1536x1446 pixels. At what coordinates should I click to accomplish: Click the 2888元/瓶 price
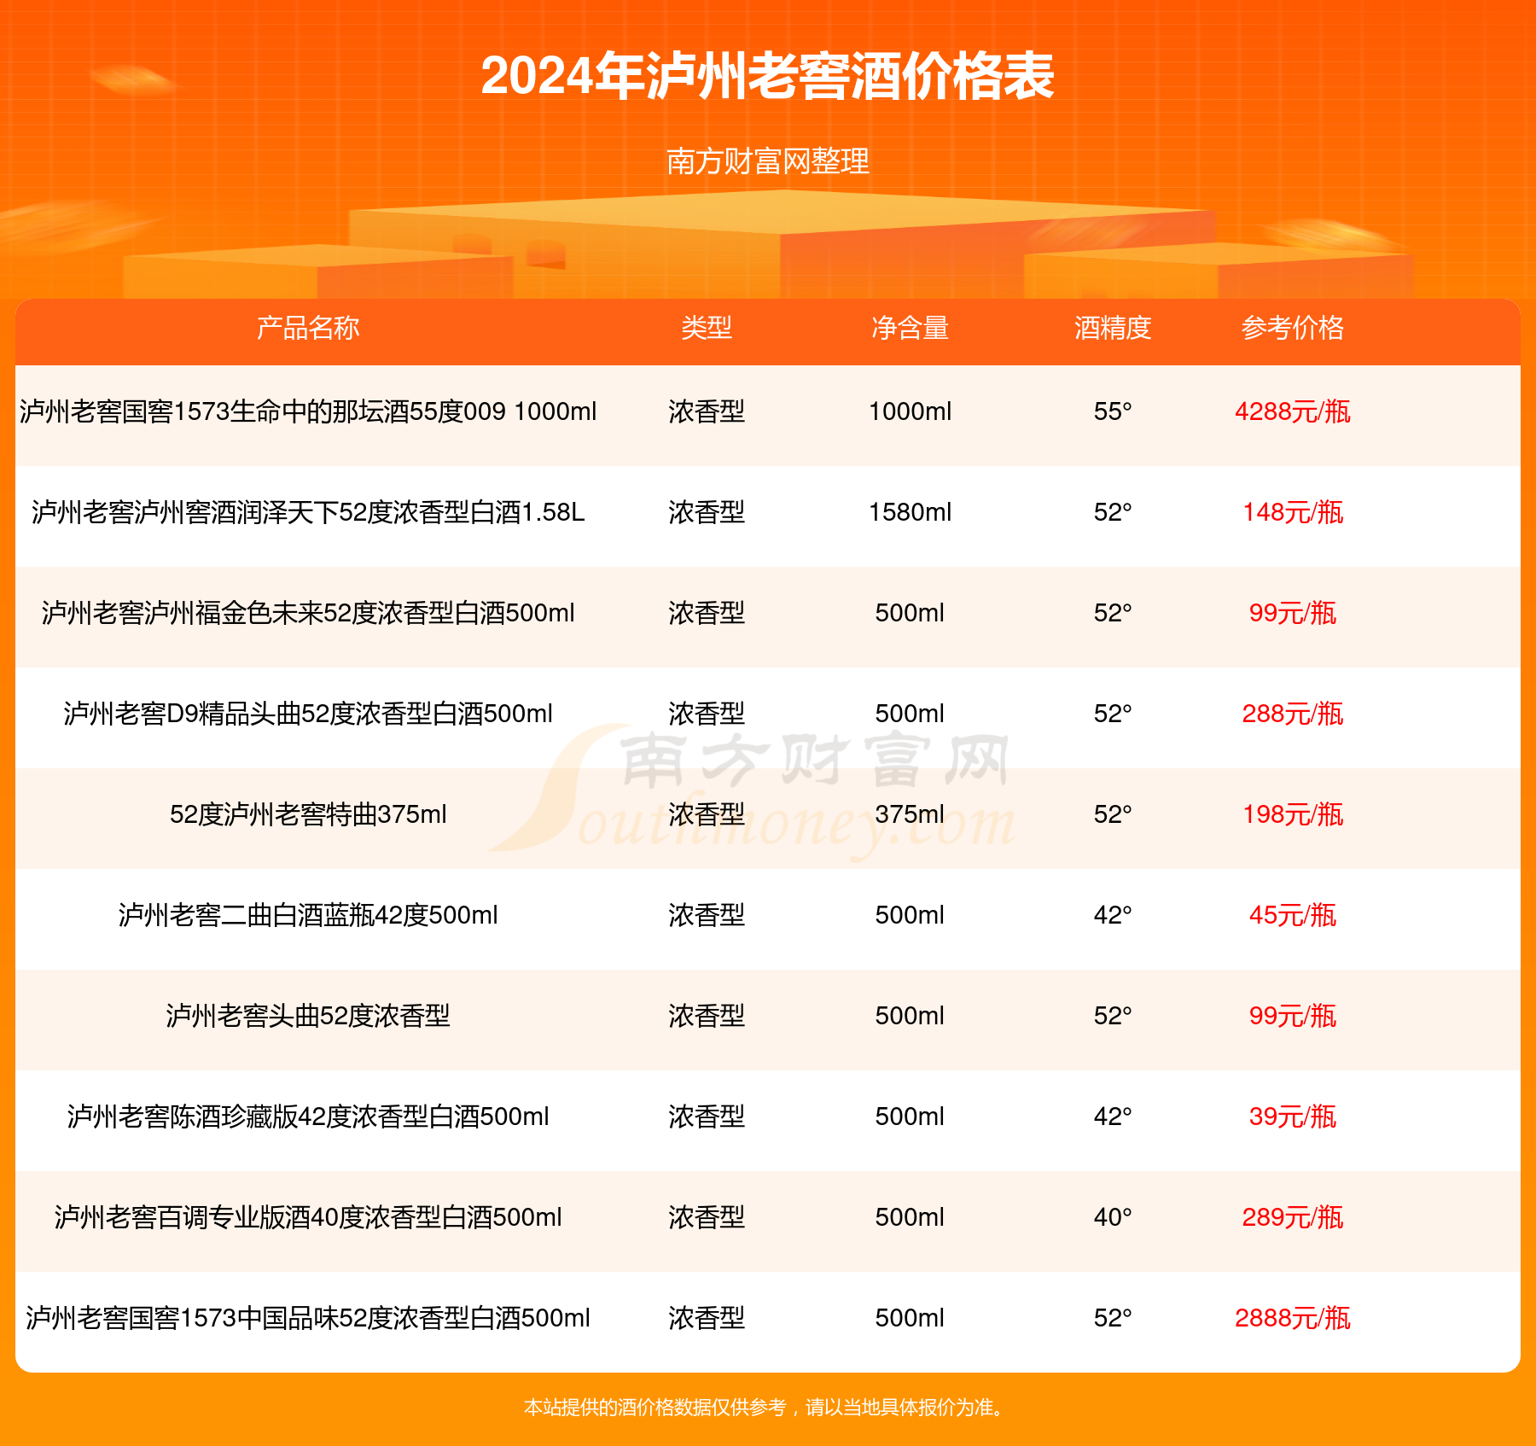1293,1318
